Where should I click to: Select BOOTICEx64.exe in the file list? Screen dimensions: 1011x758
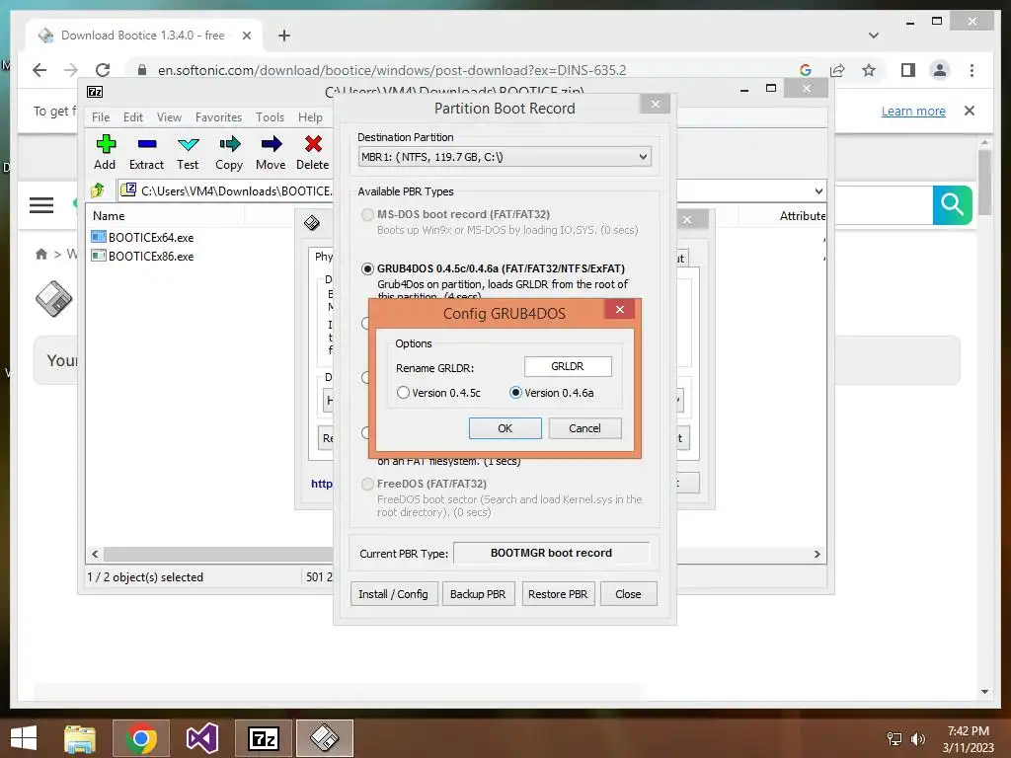tap(142, 237)
